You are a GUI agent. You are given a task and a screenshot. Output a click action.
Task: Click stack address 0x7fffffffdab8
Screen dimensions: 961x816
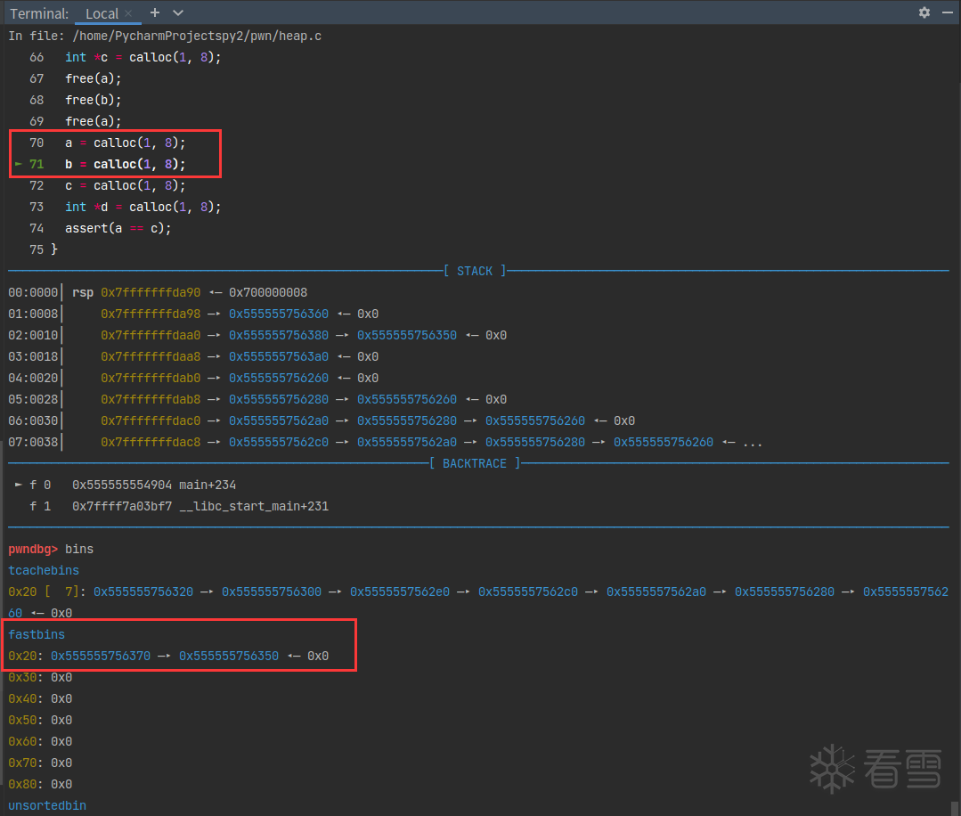[x=151, y=399]
